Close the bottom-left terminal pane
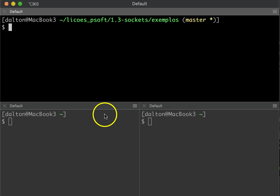This screenshot has width=280, height=196. [x=4, y=106]
